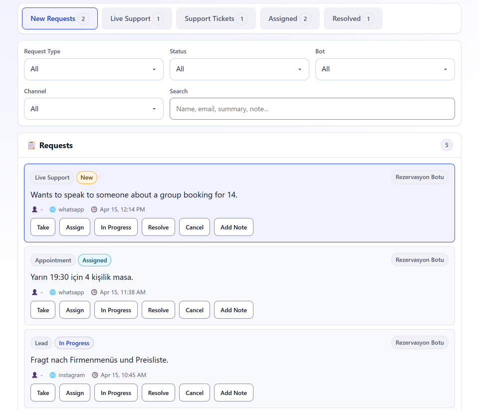Switch to the Live Support tab
This screenshot has width=479, height=410.
tap(137, 18)
